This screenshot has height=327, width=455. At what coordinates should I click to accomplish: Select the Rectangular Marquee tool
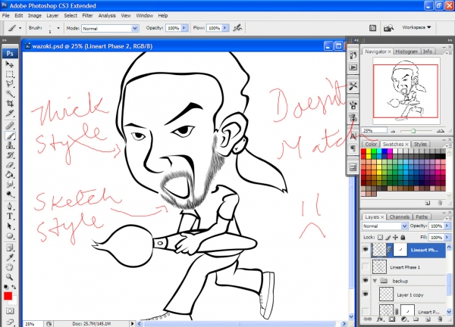click(x=10, y=74)
